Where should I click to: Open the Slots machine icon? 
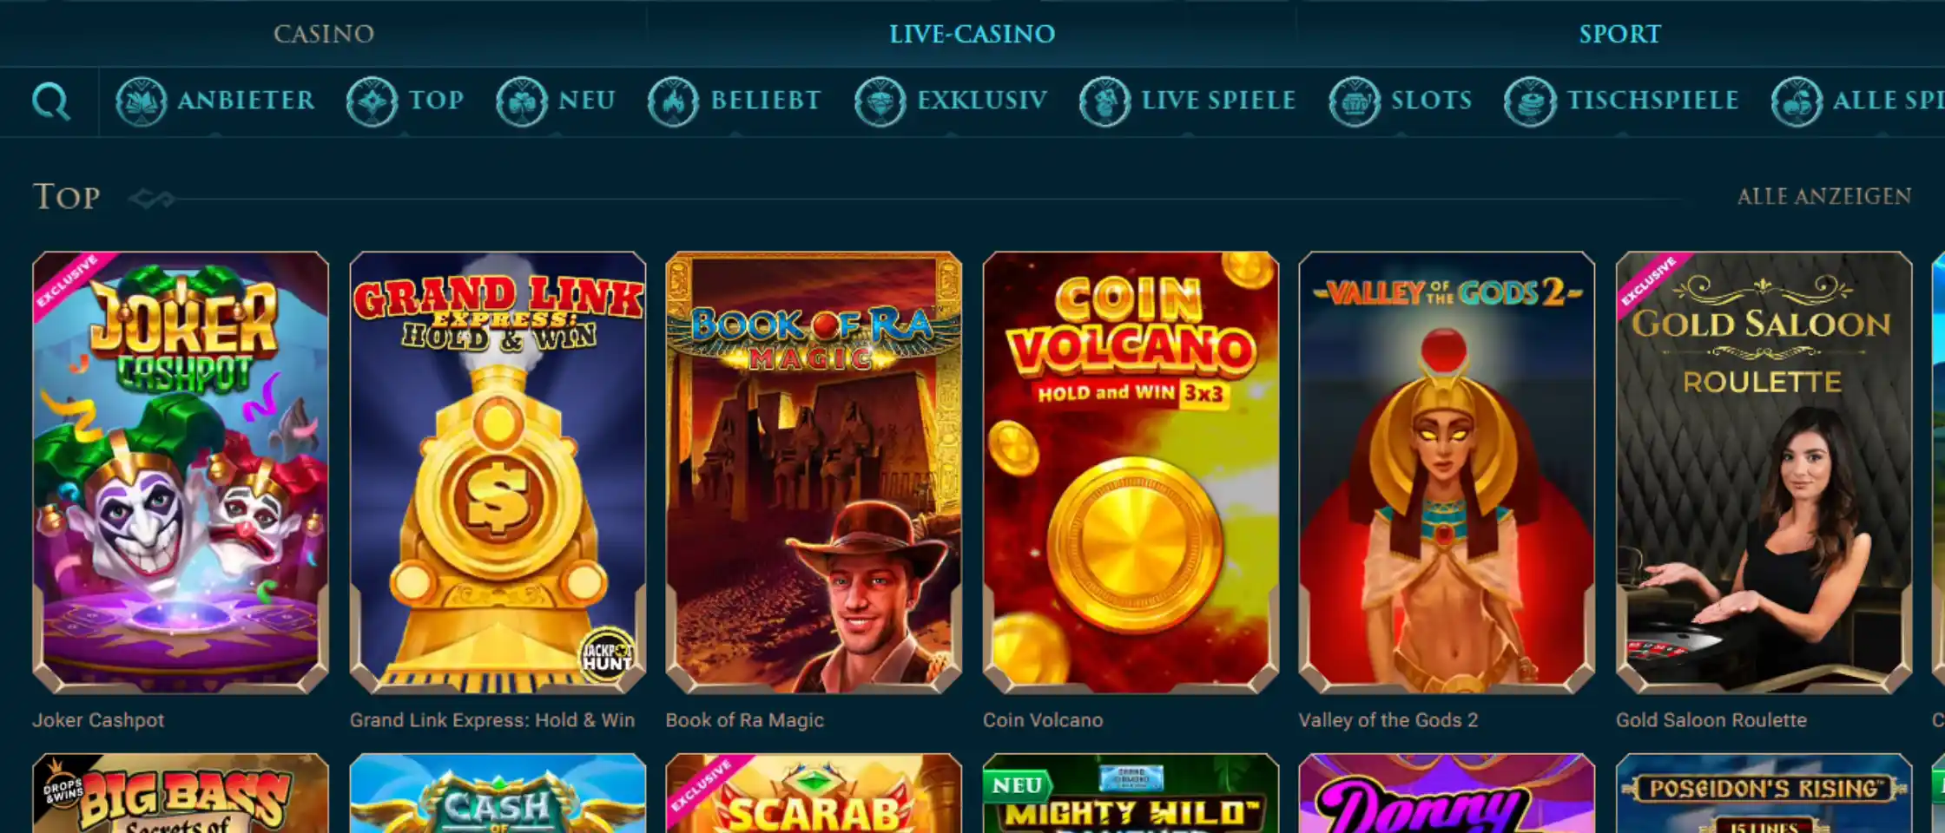[x=1354, y=102]
